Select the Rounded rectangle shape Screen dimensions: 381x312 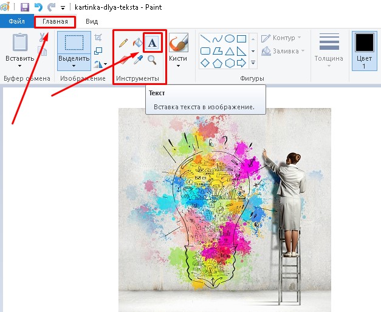(205, 51)
